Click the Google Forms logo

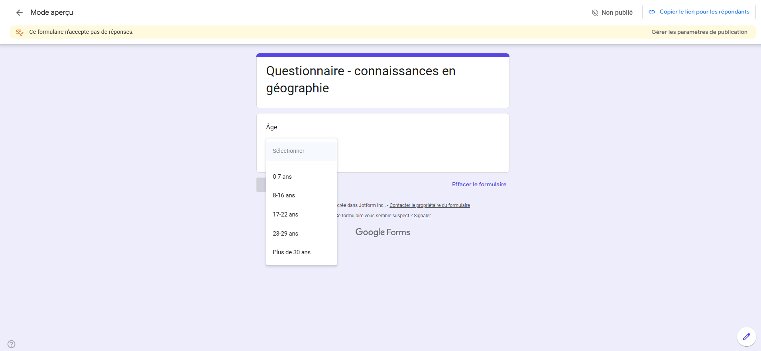coord(383,232)
